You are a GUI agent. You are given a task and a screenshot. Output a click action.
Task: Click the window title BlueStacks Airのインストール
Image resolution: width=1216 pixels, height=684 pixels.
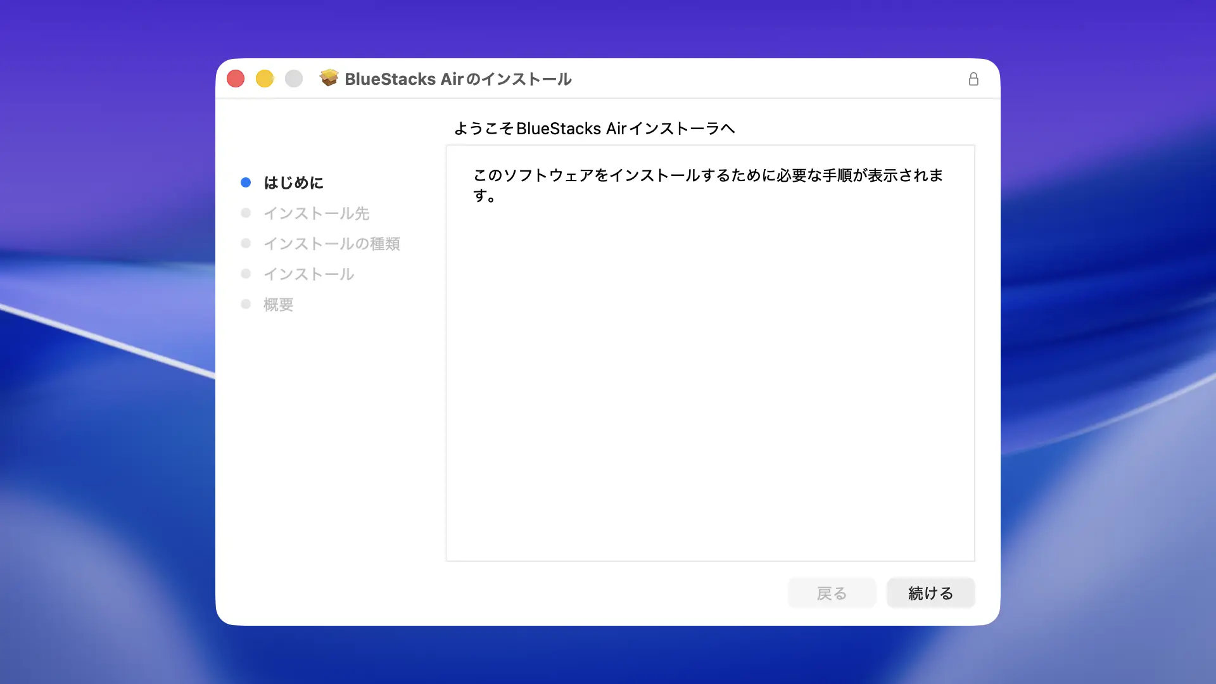pos(458,79)
